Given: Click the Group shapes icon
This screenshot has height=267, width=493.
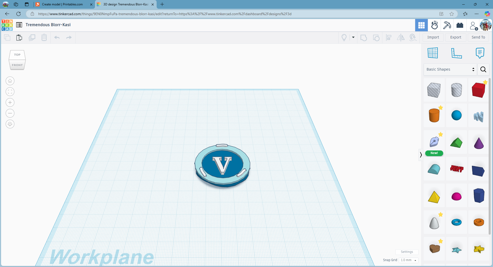Looking at the screenshot, I should tap(364, 38).
